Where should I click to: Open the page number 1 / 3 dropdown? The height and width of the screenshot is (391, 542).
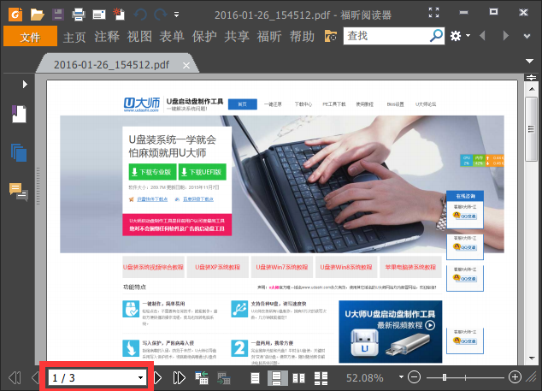140,378
